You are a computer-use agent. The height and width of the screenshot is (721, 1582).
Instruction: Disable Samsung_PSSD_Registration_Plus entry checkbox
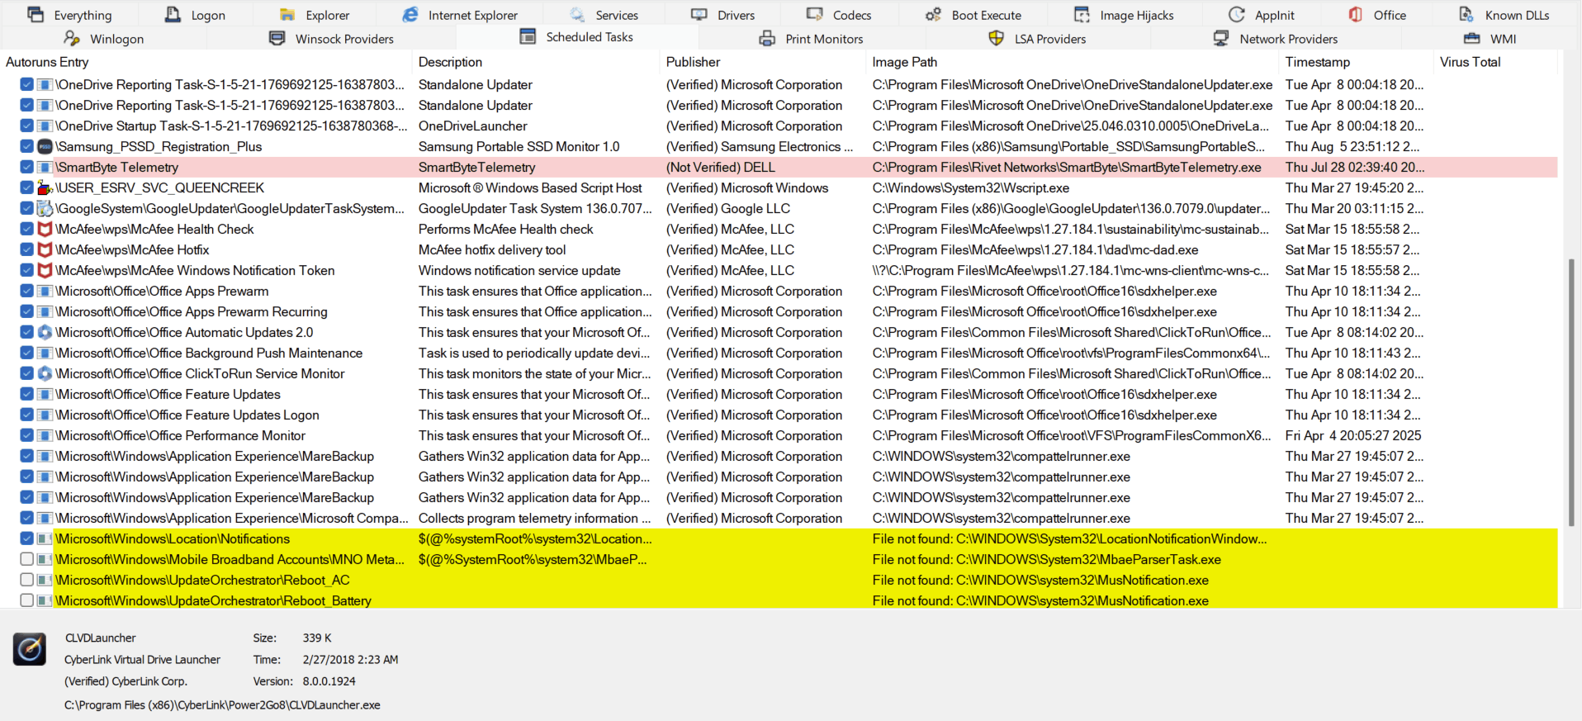click(x=26, y=146)
